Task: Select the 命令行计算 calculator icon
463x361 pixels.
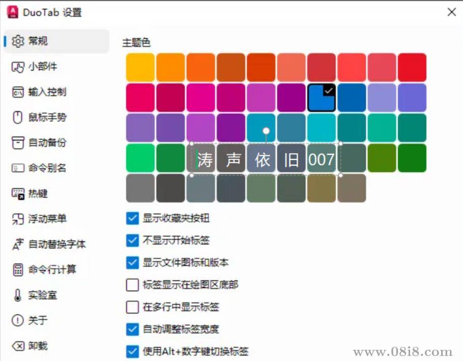Action: [18, 269]
